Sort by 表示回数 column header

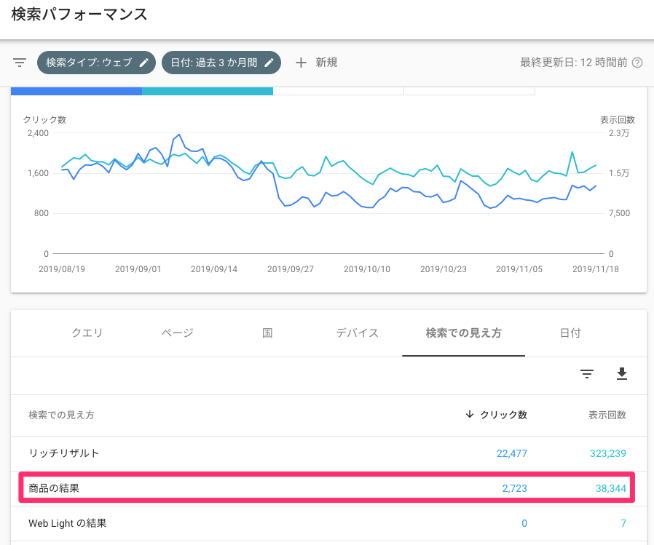[607, 415]
